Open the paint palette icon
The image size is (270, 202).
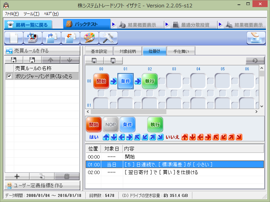(x=89, y=38)
